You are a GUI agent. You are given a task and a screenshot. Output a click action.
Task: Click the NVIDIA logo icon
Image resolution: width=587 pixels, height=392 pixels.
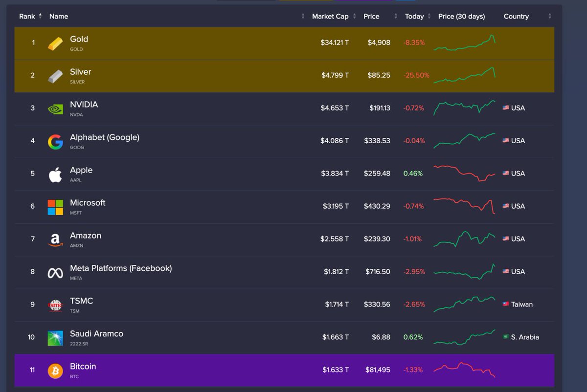[x=55, y=109]
